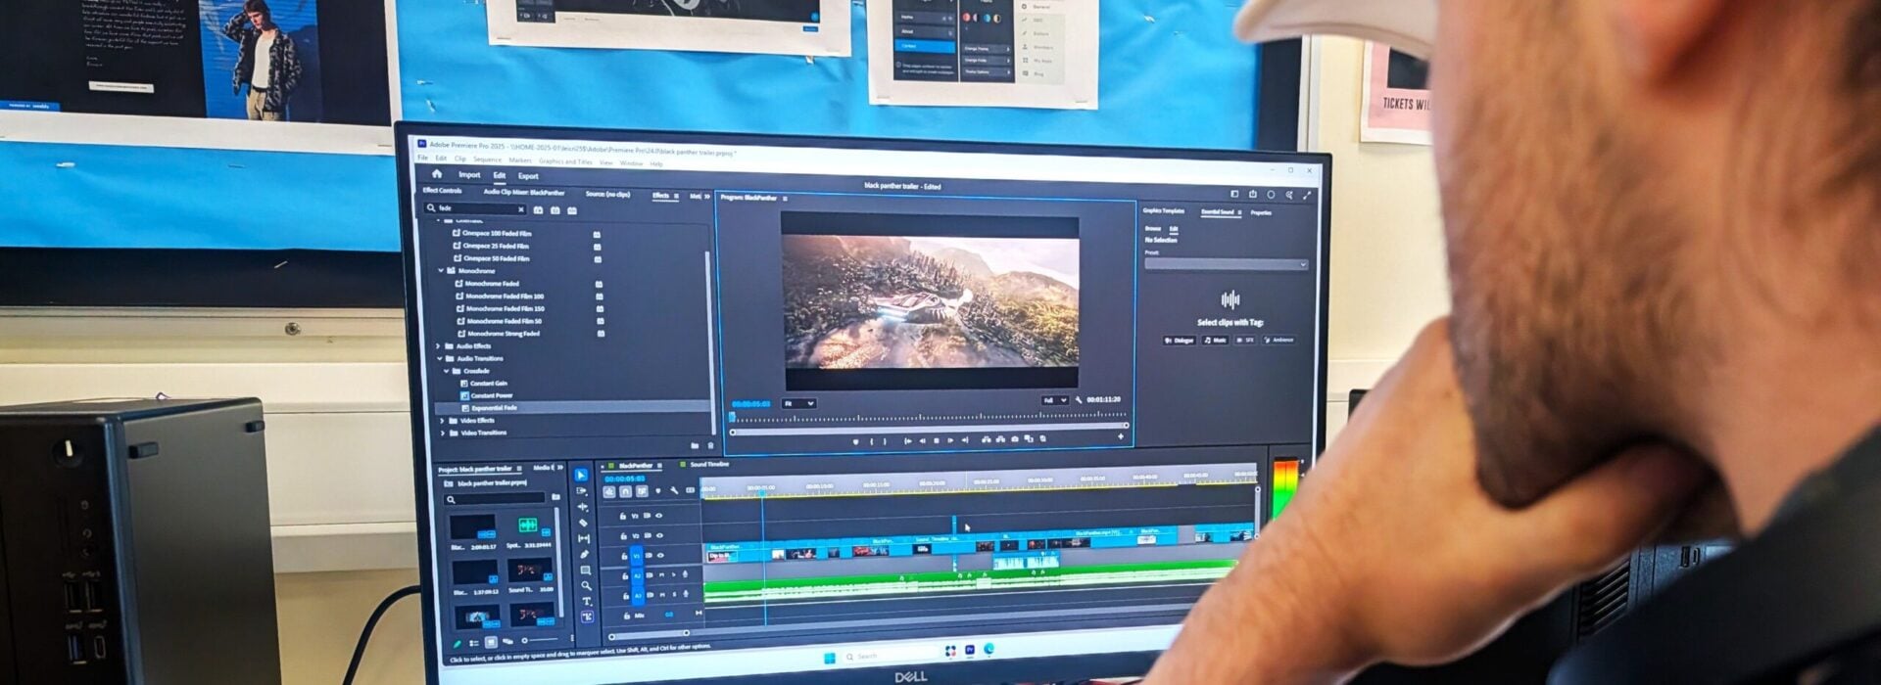Viewport: 1881px width, 685px height.
Task: Tag clips as Ambience
Action: 1279,341
